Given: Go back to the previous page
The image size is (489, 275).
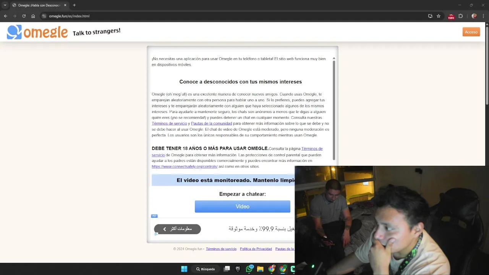Looking at the screenshot, I should click(5, 16).
